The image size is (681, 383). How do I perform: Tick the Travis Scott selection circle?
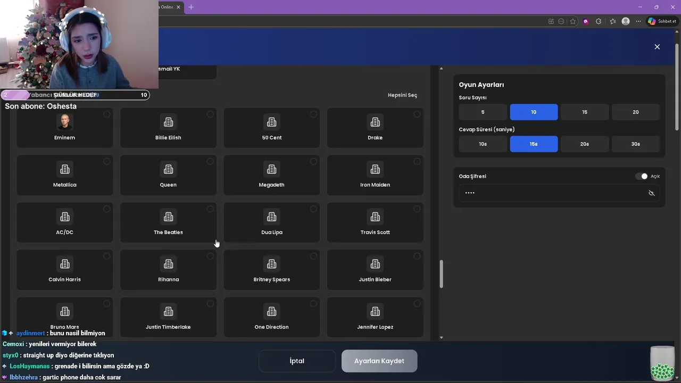[417, 209]
